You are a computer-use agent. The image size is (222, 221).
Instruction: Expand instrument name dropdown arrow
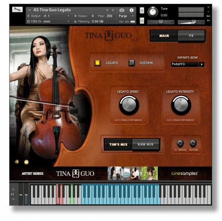click(x=29, y=10)
